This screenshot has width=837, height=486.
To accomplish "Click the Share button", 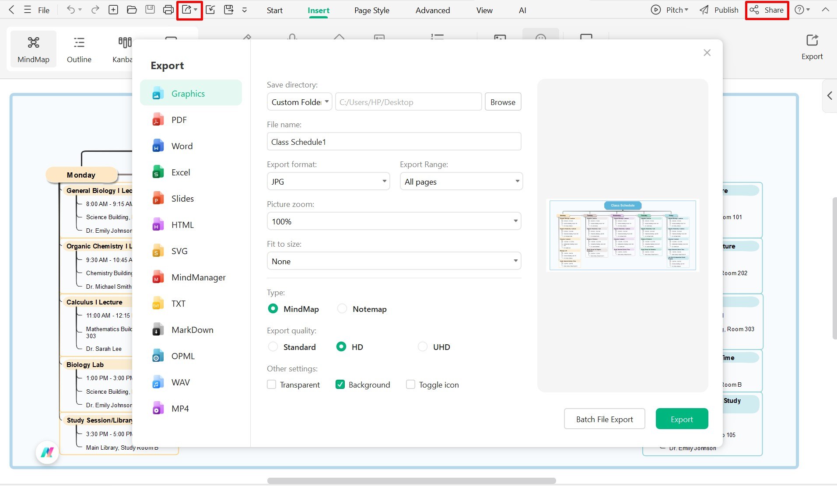I will point(767,10).
